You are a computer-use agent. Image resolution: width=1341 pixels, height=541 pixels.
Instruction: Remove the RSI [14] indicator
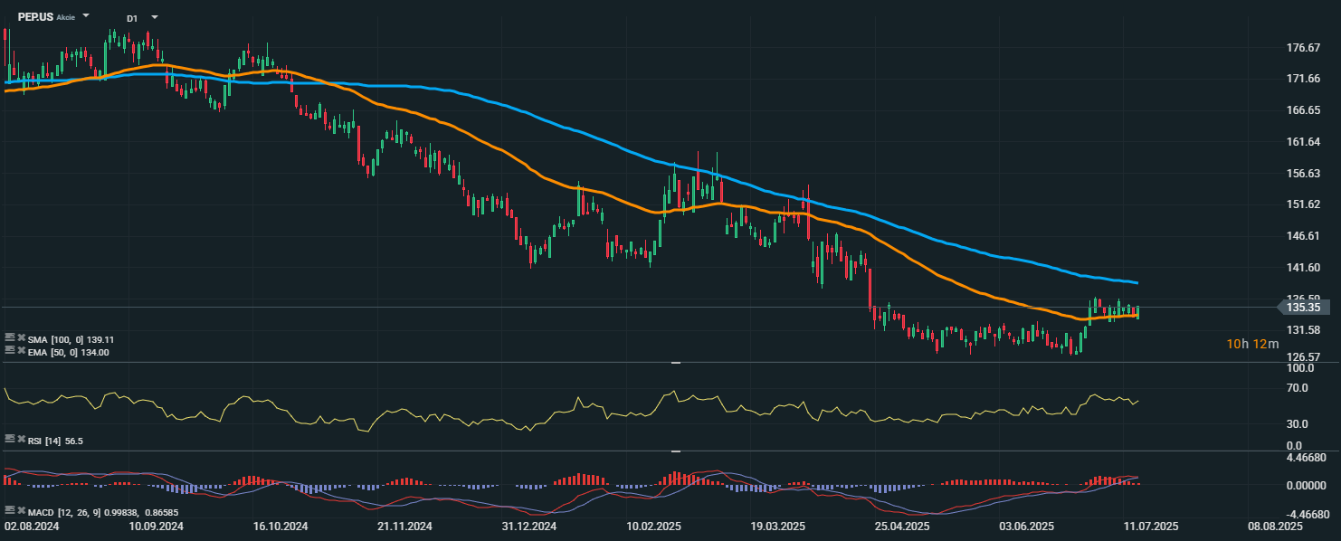point(22,440)
